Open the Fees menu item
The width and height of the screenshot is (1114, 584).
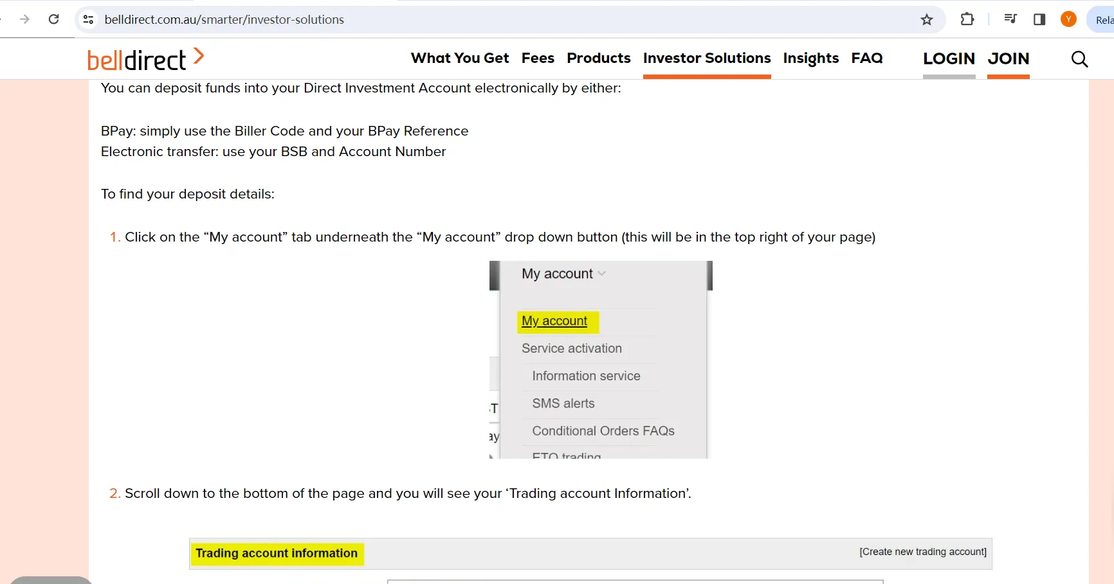[x=538, y=58]
